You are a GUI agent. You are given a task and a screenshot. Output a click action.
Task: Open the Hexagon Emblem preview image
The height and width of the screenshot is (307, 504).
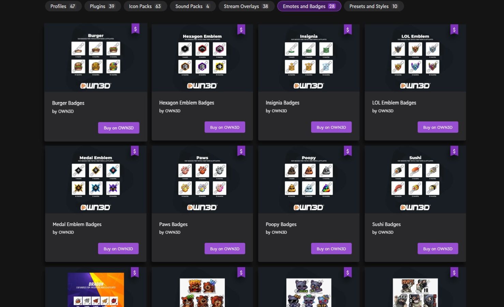202,58
